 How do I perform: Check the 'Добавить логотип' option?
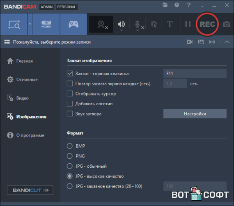70,104
